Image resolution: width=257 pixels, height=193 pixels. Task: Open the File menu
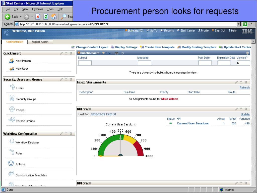pos(8,9)
